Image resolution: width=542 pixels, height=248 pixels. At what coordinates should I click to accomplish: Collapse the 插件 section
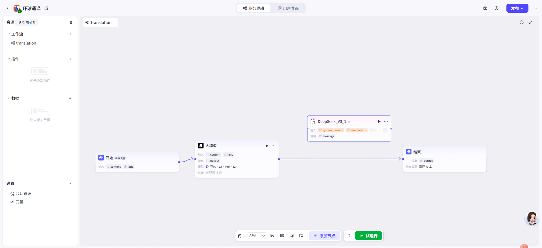pyautogui.click(x=9, y=59)
